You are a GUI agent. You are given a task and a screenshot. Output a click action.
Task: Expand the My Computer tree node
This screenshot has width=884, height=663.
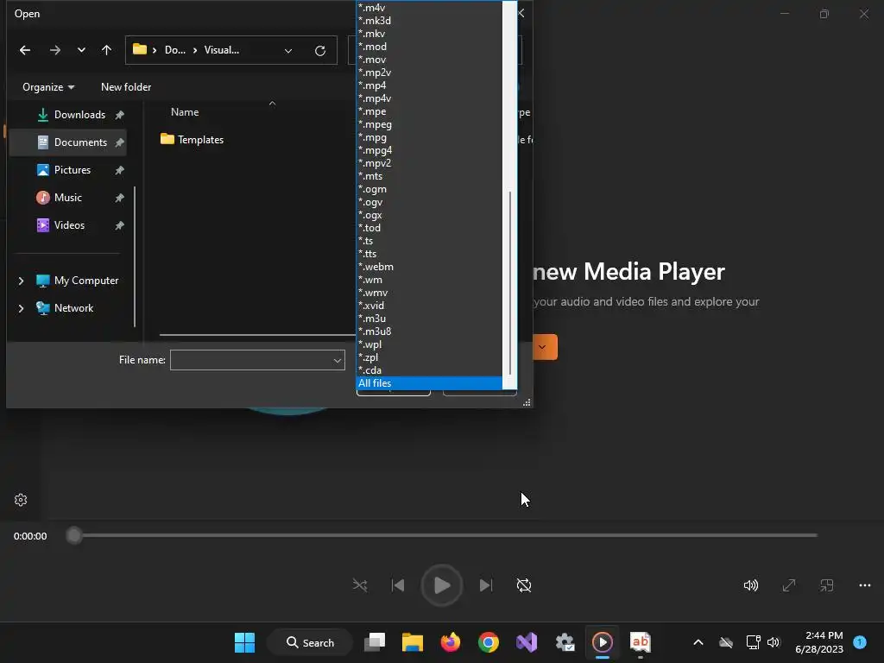(21, 281)
